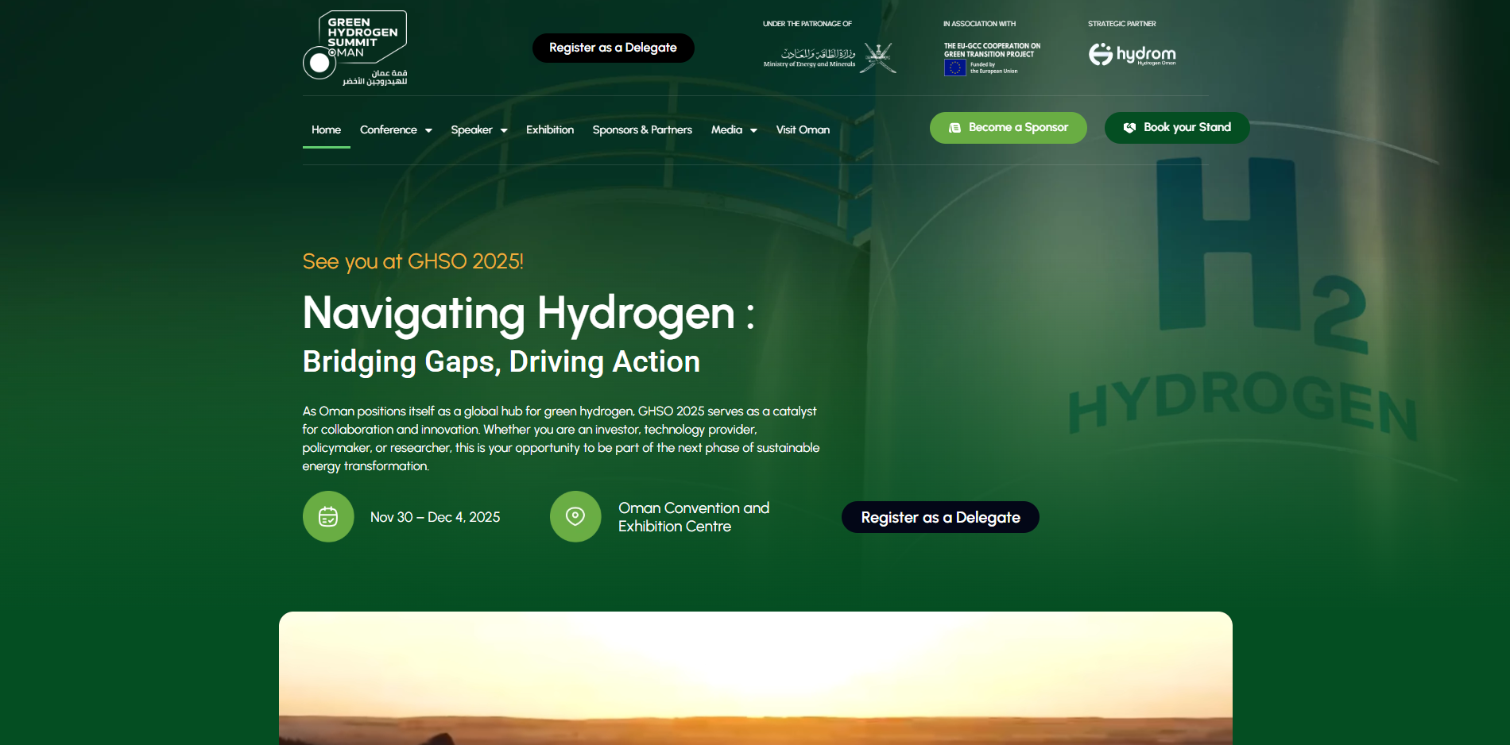The image size is (1510, 745).
Task: Click the 'STRATEGIC PARTNER' label
Action: [1122, 24]
